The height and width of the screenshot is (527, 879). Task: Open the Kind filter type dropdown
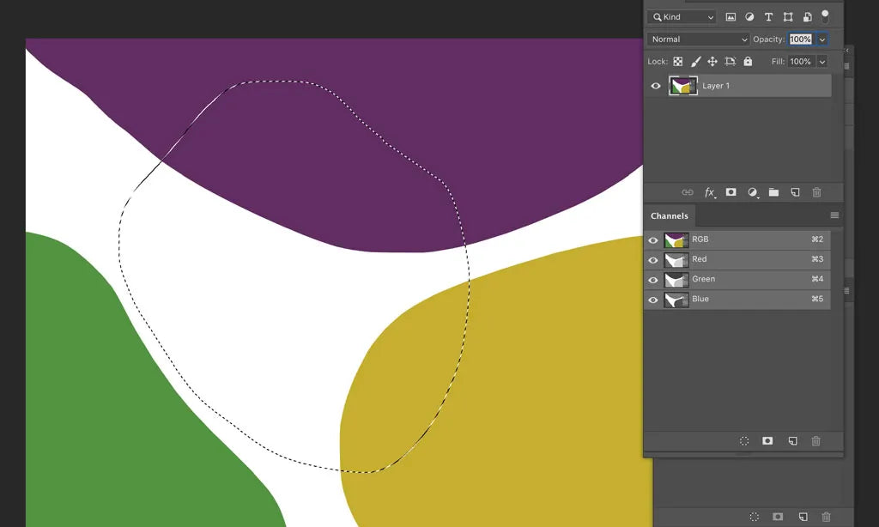pos(682,17)
